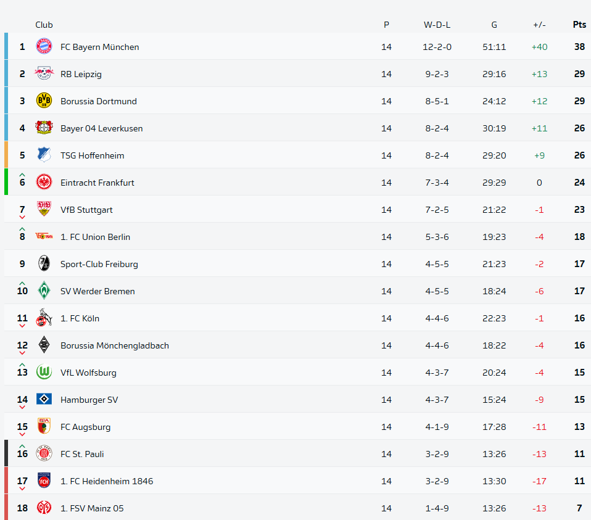This screenshot has height=520, width=591.
Task: Click the +/- goal difference header
Action: tap(539, 25)
